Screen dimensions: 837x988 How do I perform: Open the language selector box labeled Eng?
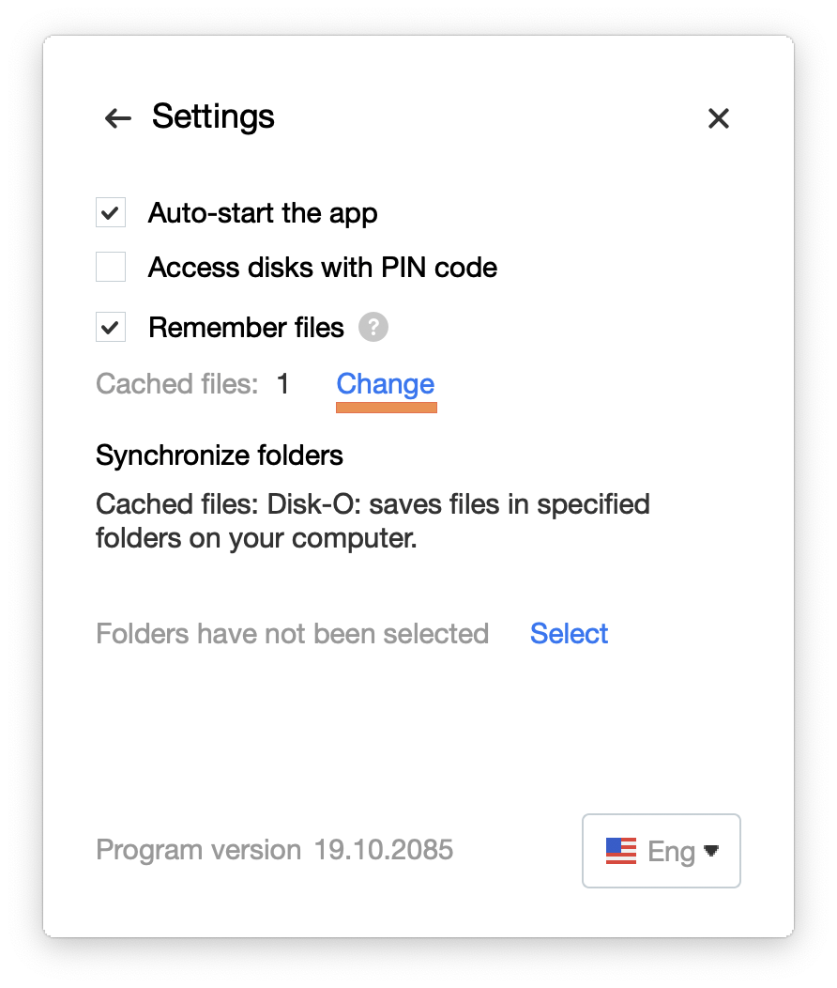pos(662,851)
